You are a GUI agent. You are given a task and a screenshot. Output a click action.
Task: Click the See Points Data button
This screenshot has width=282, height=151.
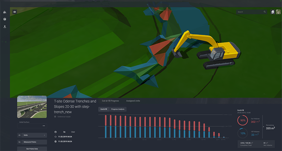pyautogui.click(x=32, y=149)
